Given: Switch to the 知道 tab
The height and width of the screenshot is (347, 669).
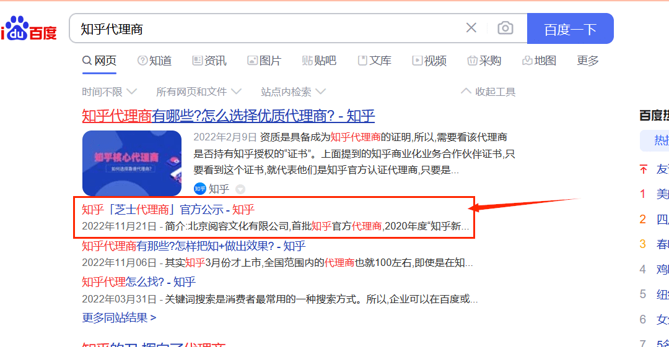Looking at the screenshot, I should point(154,61).
